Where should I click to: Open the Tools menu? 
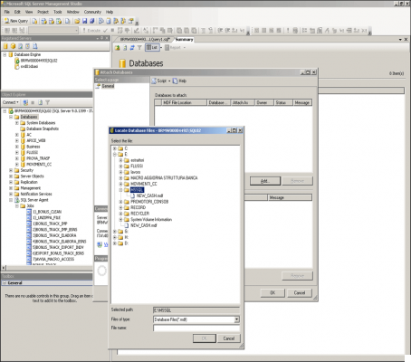coord(58,12)
